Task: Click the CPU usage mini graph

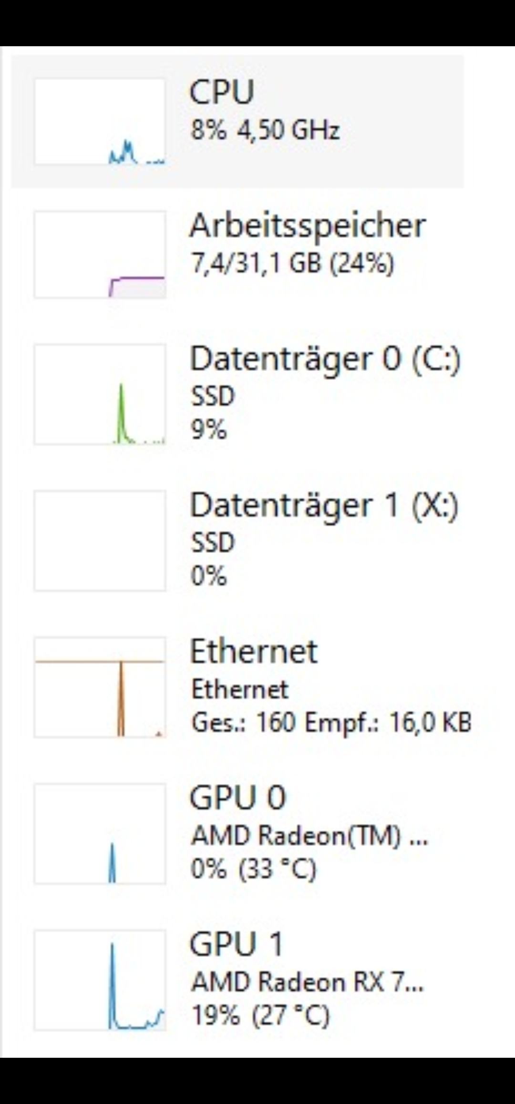Action: [x=100, y=122]
